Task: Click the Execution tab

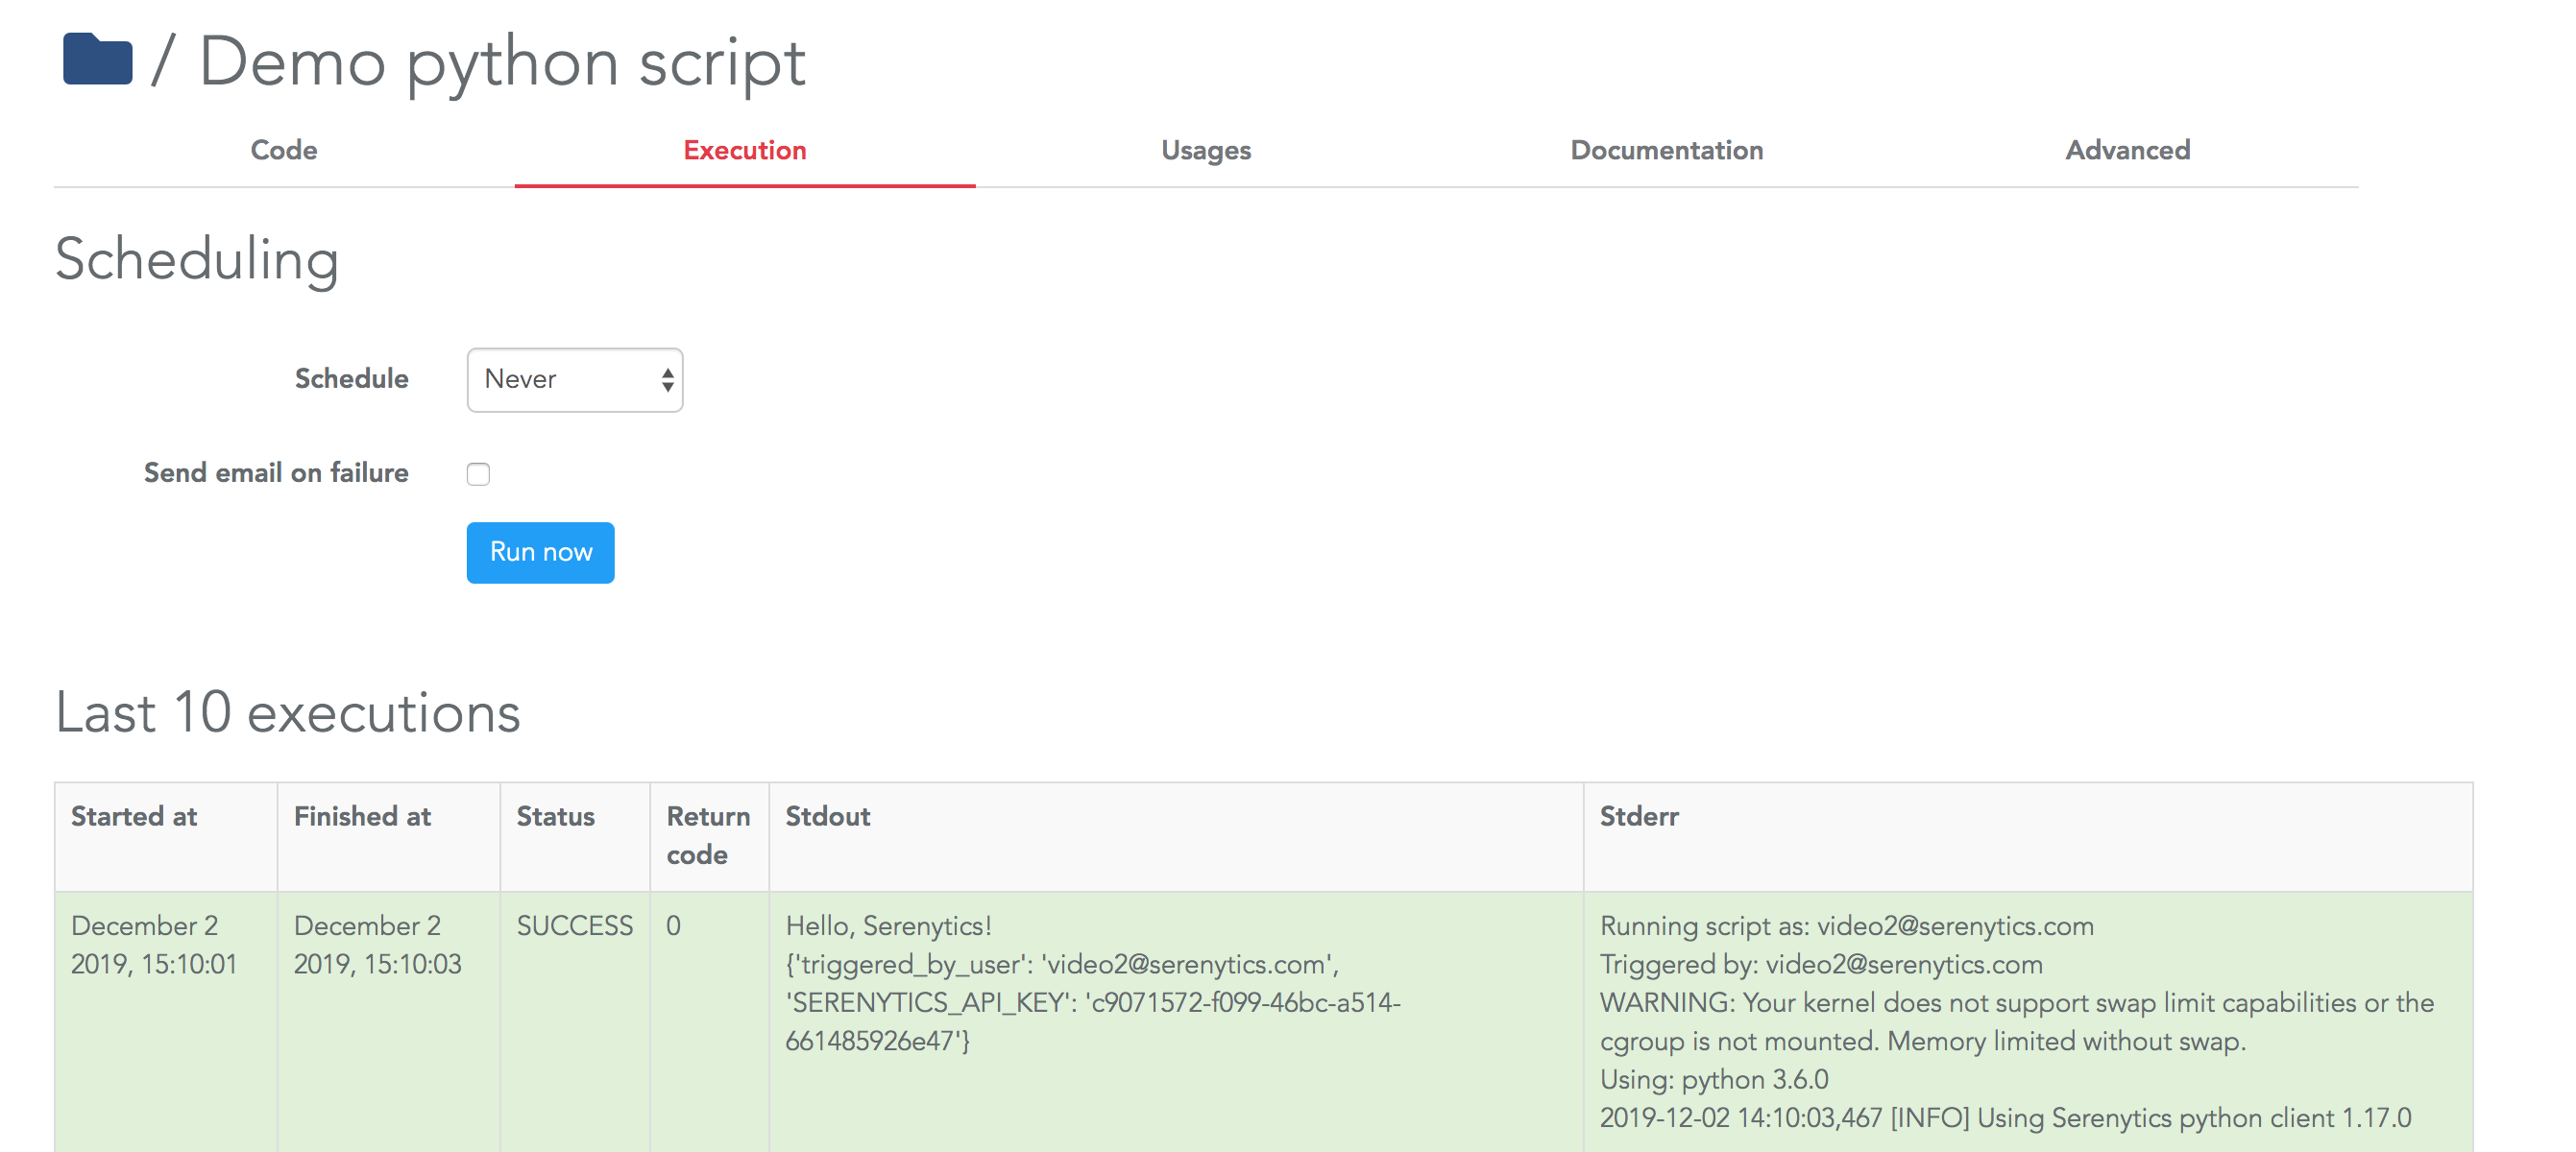Action: (x=744, y=151)
